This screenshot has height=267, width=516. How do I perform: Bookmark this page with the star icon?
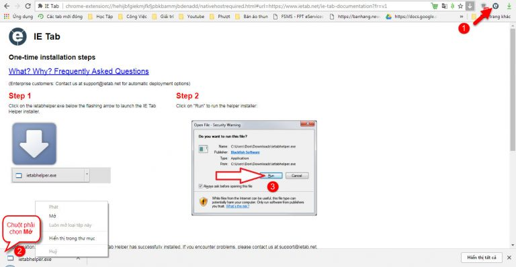[x=460, y=6]
